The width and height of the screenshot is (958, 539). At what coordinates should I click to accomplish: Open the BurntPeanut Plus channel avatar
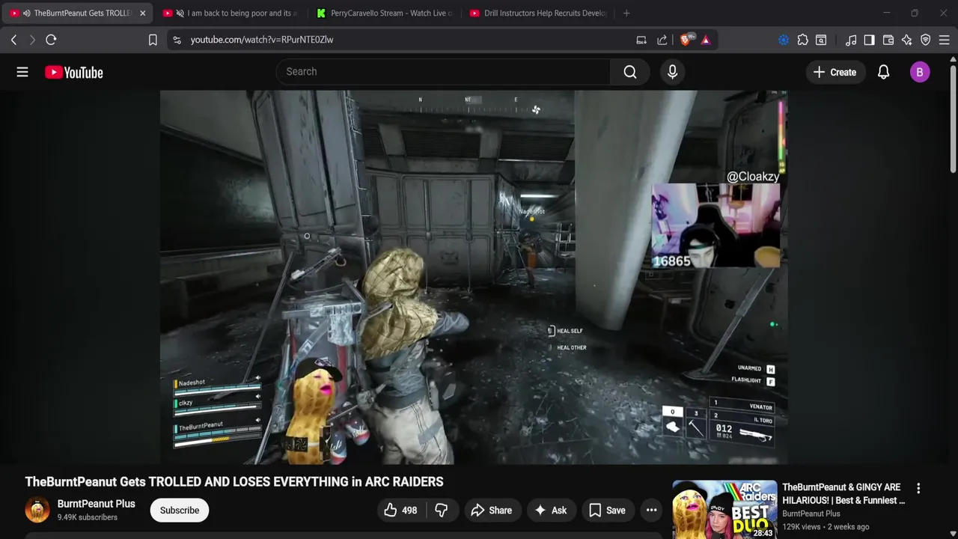tap(37, 510)
